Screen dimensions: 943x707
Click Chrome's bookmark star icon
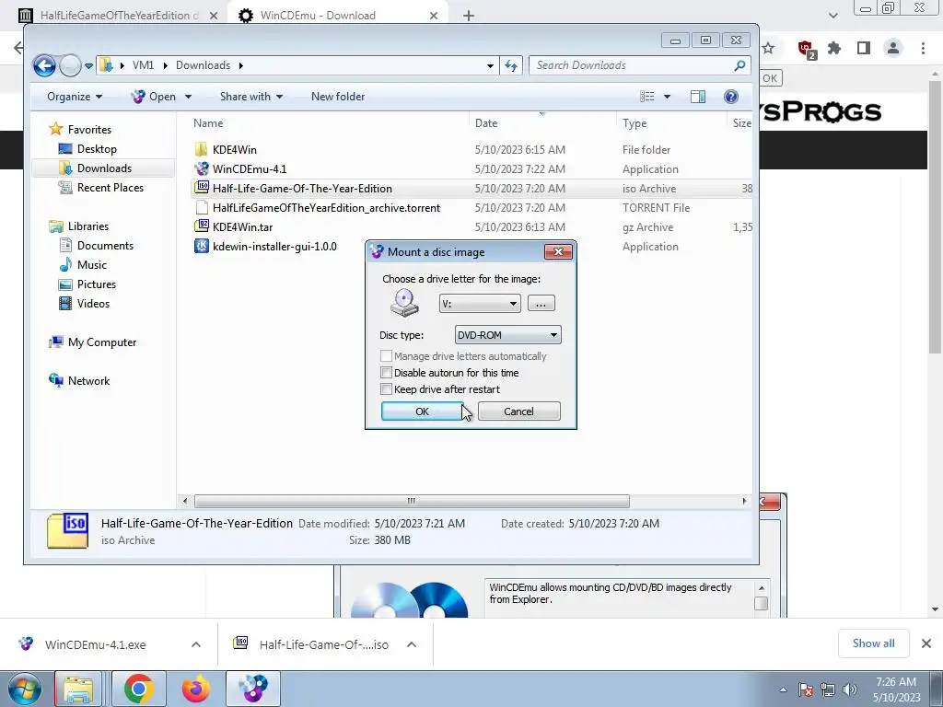[x=768, y=48]
